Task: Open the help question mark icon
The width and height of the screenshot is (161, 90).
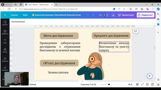Action: point(152,84)
